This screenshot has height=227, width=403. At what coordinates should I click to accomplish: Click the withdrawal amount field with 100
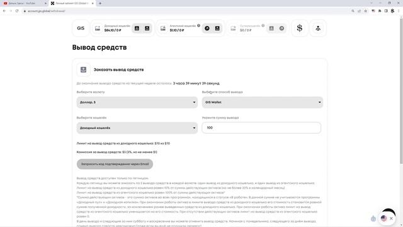(x=261, y=127)
